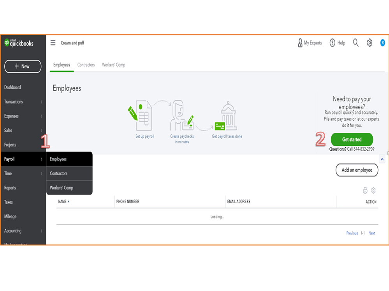Go to Next page link
This screenshot has width=389, height=291.
371,233
